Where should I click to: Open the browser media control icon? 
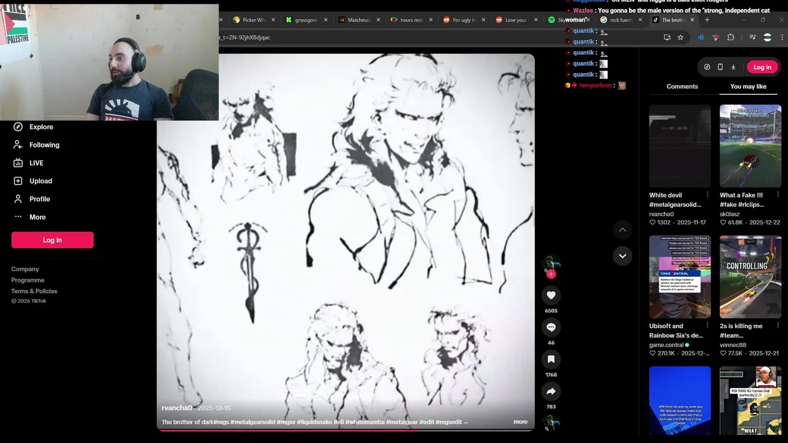pos(752,38)
